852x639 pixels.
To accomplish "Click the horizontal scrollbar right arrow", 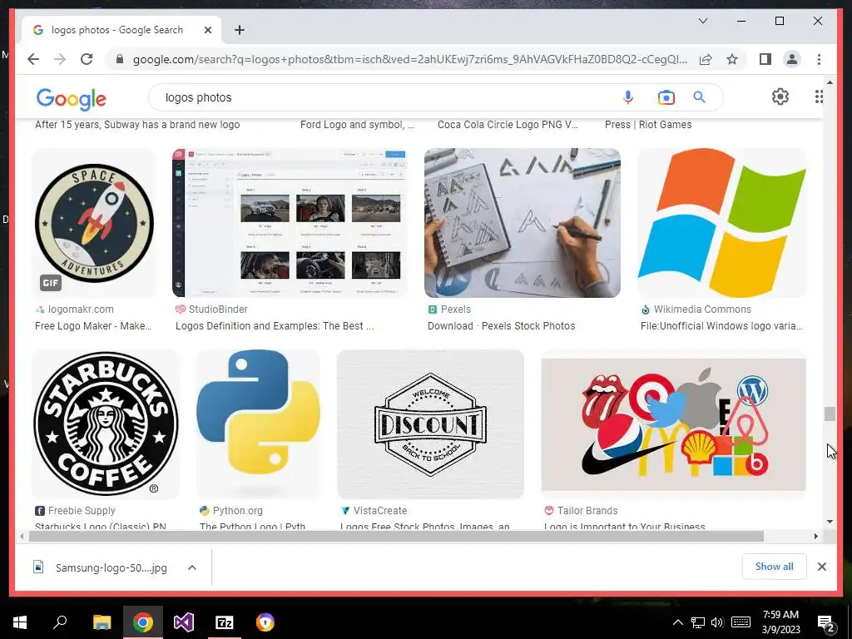I will coord(815,537).
